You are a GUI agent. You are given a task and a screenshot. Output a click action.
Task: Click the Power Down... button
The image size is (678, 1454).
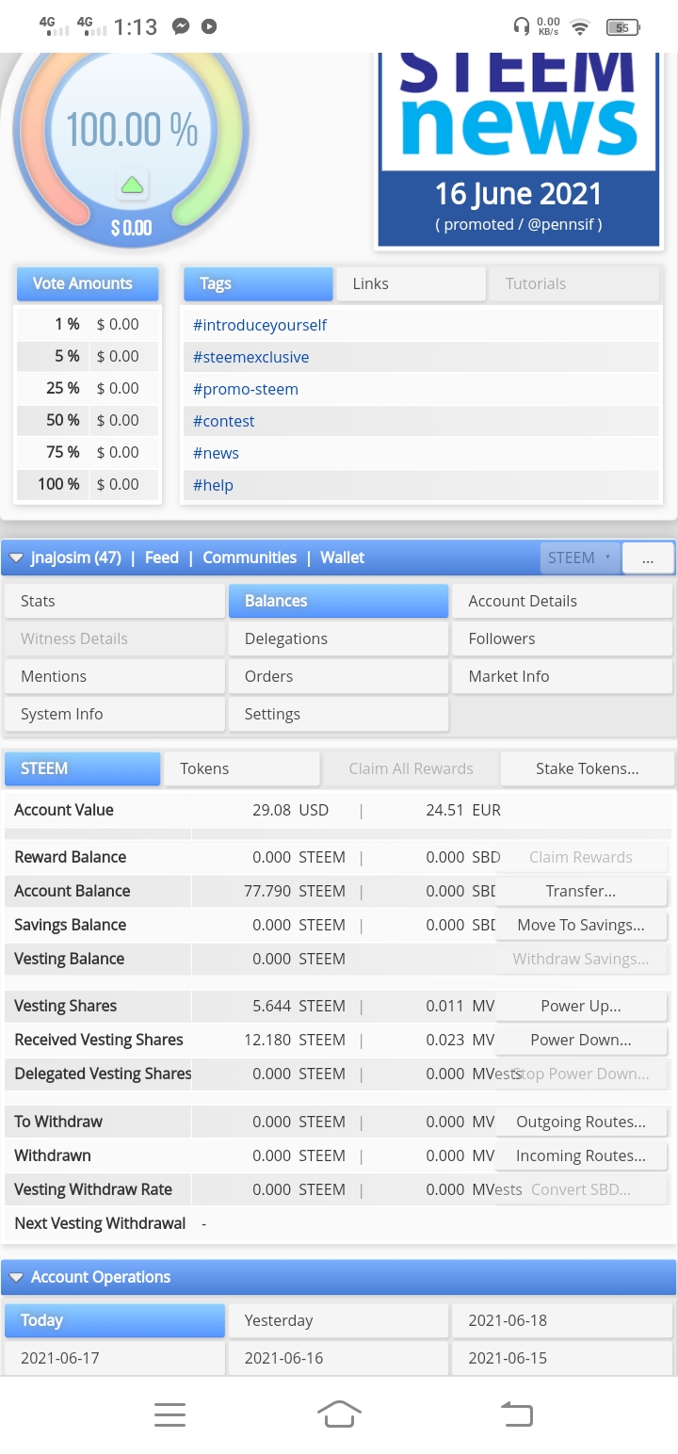(581, 1040)
